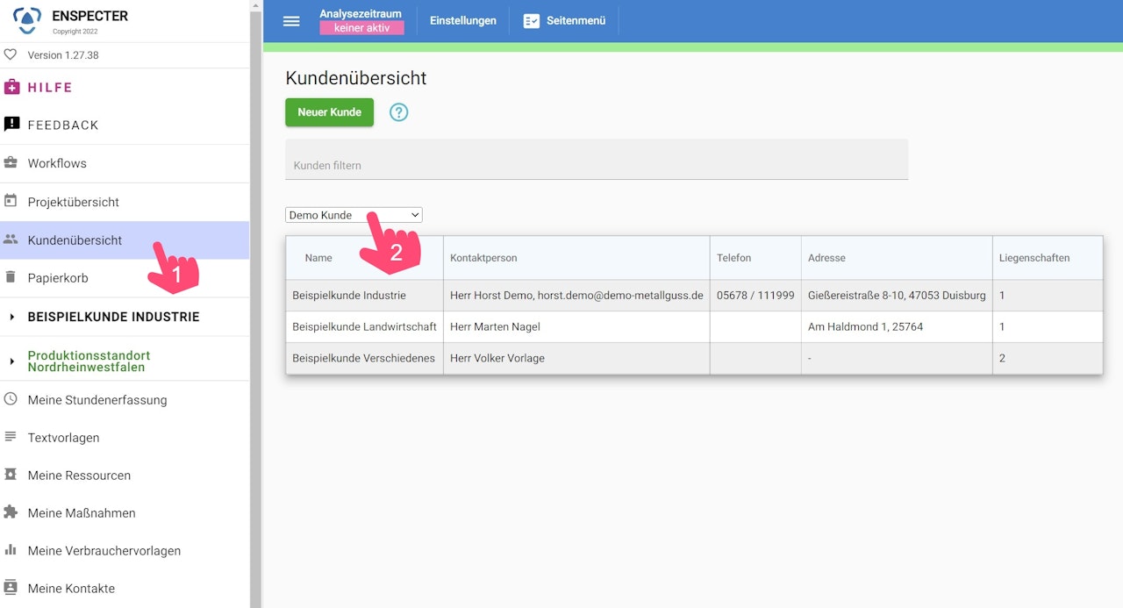Screen dimensions: 1123x608
Task: Open Meine Stundenerfassung
Action: point(97,400)
